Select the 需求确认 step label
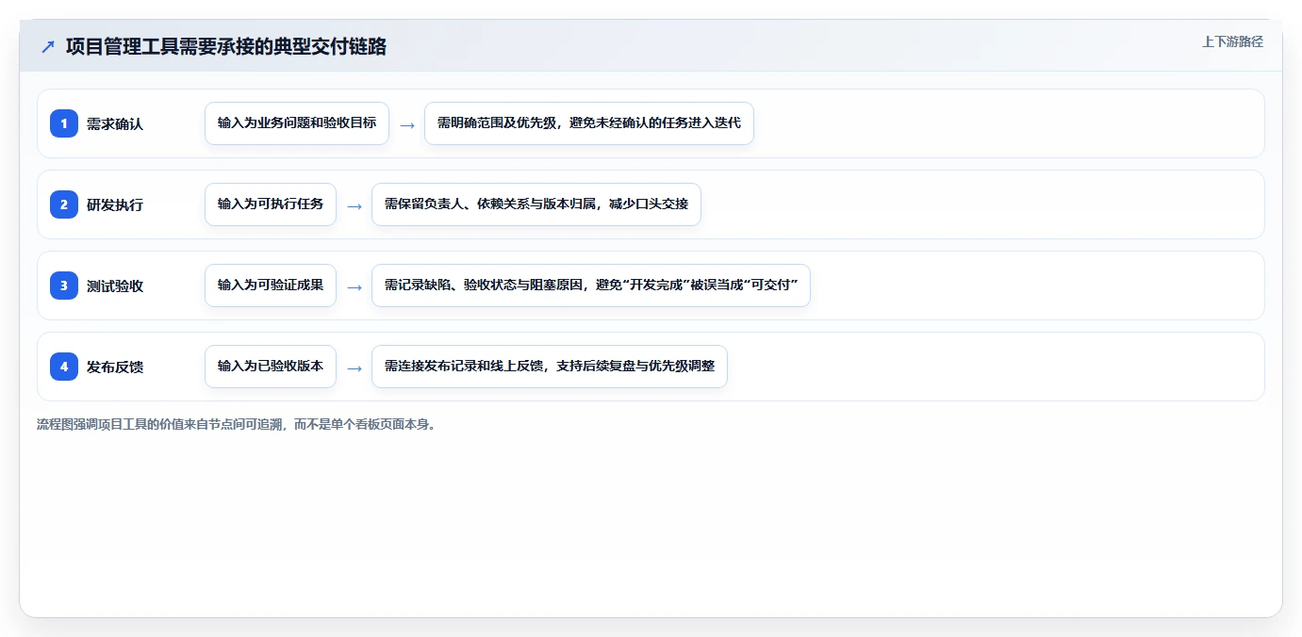 pyautogui.click(x=115, y=123)
